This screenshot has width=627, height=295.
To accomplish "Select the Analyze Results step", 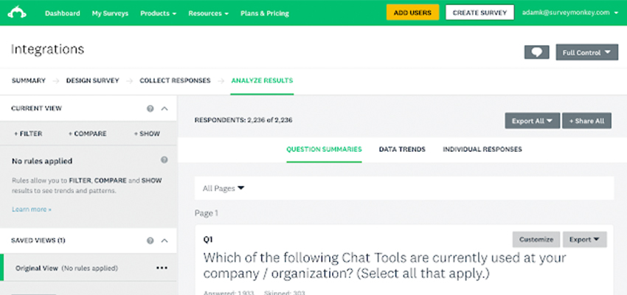I will point(262,80).
